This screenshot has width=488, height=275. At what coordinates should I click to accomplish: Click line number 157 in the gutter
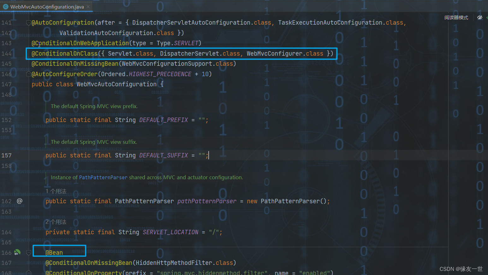point(6,156)
